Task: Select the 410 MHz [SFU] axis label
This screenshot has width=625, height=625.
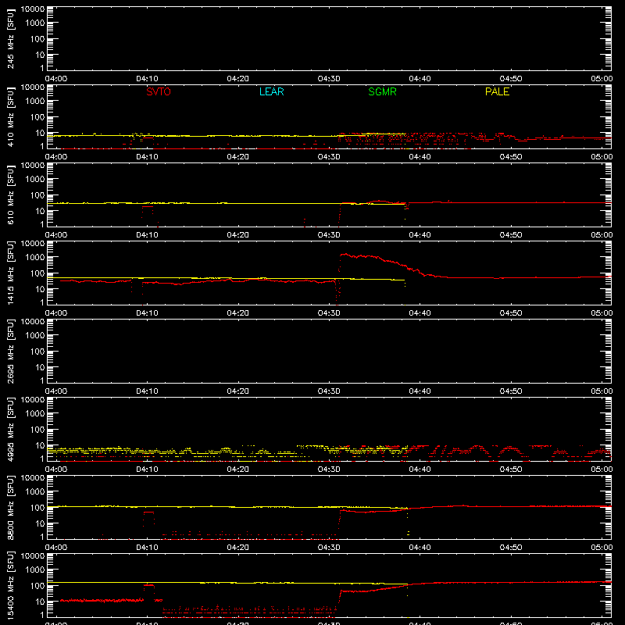Action: coord(10,116)
